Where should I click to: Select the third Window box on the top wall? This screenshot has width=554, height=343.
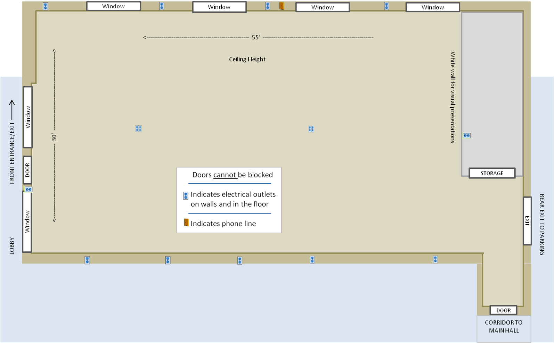coord(323,7)
